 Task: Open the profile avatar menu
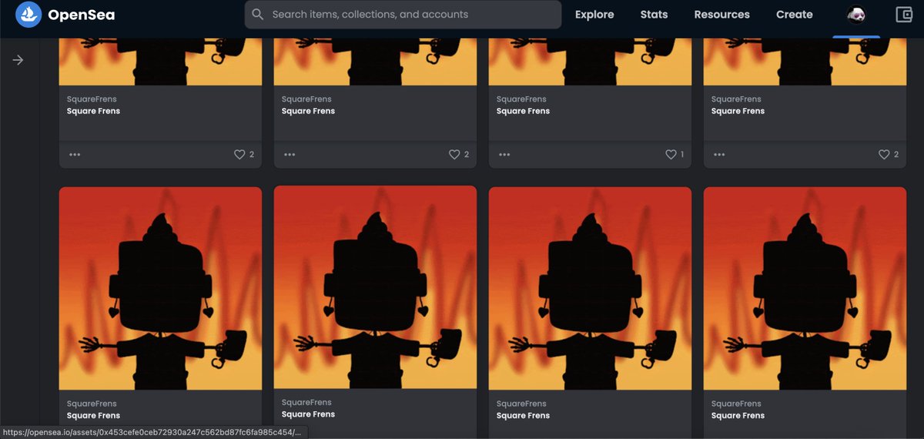coord(856,15)
